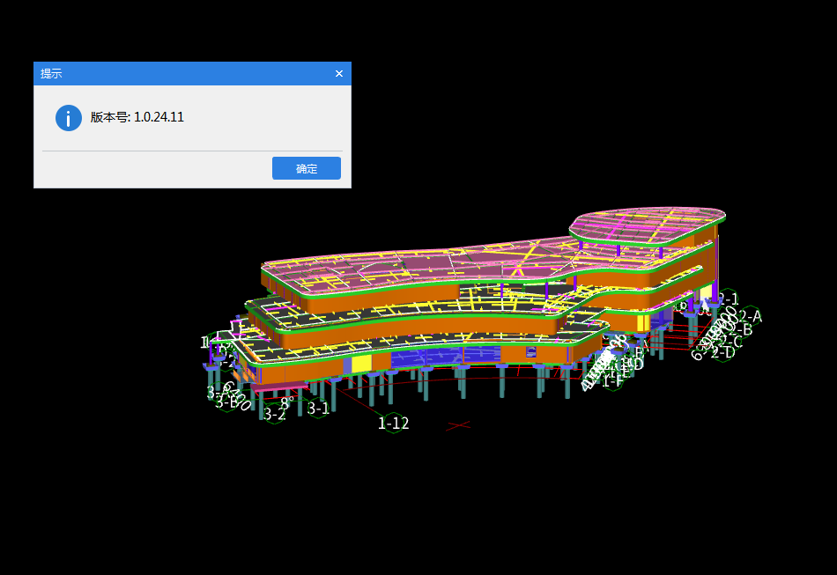
Task: Close the 提示 dialog with the X
Action: (x=339, y=74)
